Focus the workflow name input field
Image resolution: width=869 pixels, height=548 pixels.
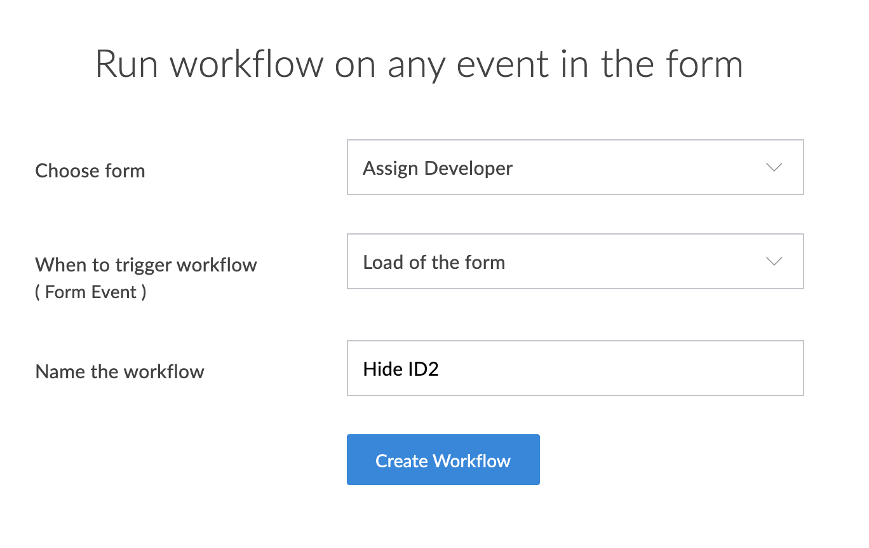pyautogui.click(x=575, y=368)
